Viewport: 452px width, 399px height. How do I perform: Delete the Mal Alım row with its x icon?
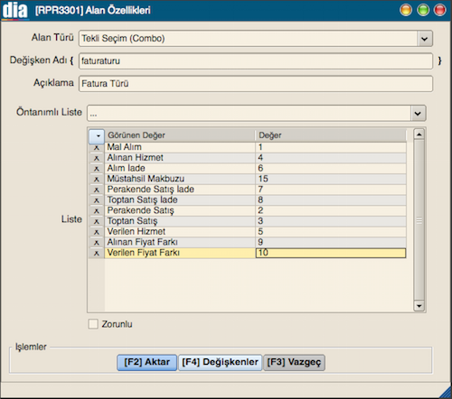click(97, 147)
